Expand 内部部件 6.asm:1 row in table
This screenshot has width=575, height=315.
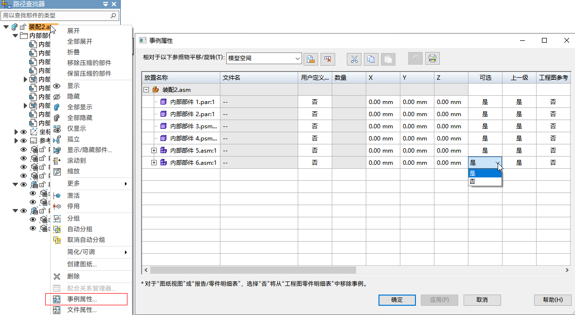coord(154,163)
